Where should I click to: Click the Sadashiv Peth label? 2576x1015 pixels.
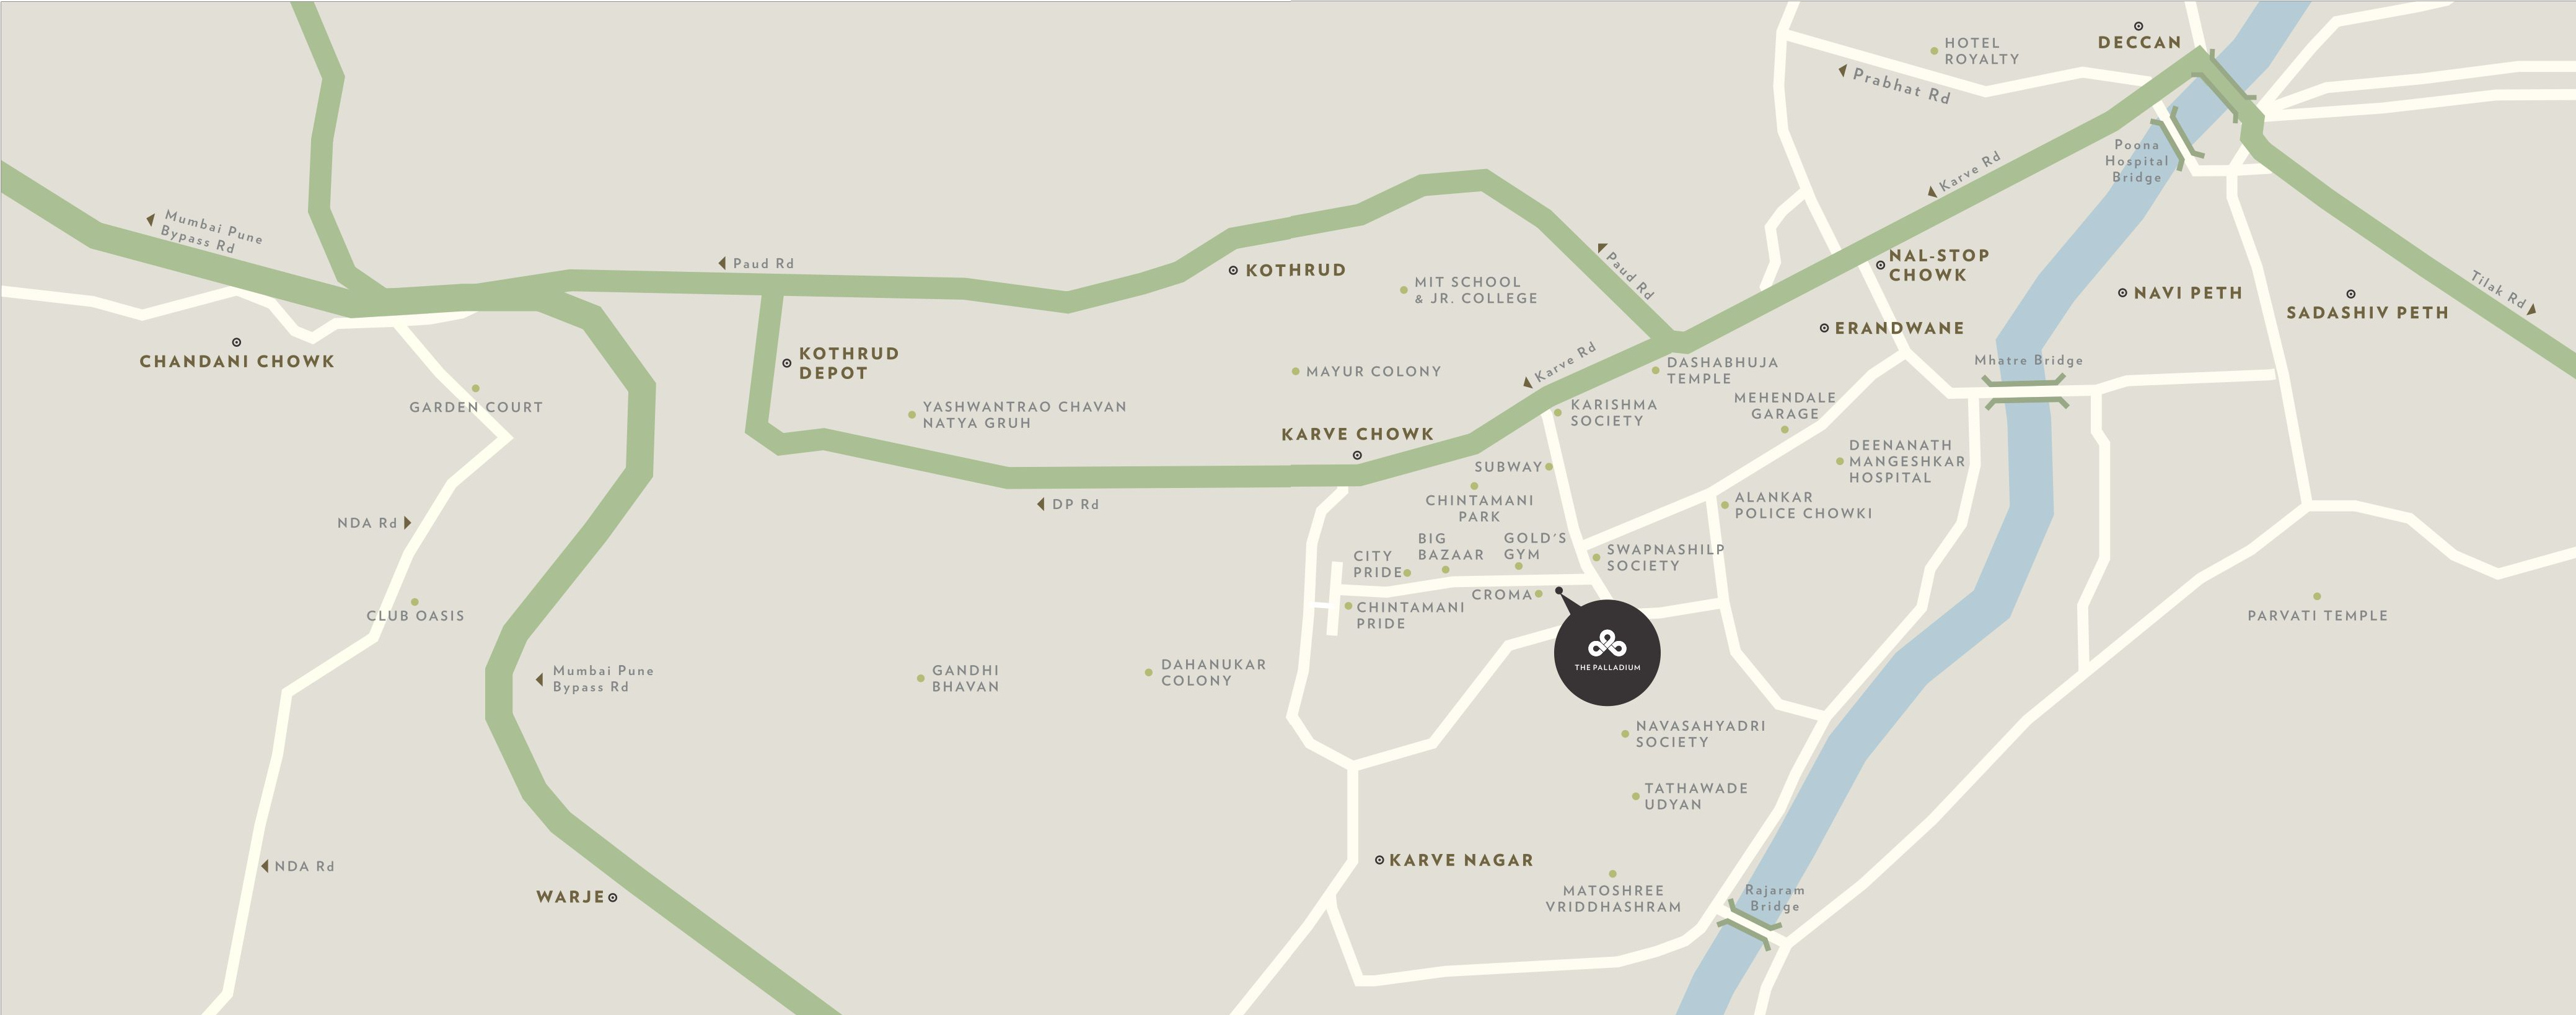2367,313
